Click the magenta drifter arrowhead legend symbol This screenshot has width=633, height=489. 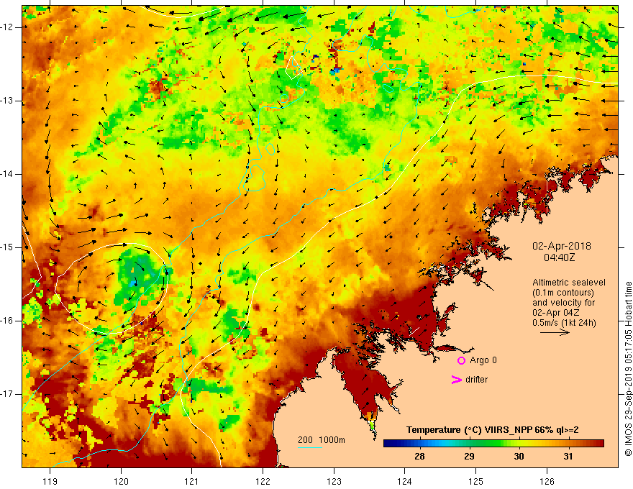tap(456, 380)
